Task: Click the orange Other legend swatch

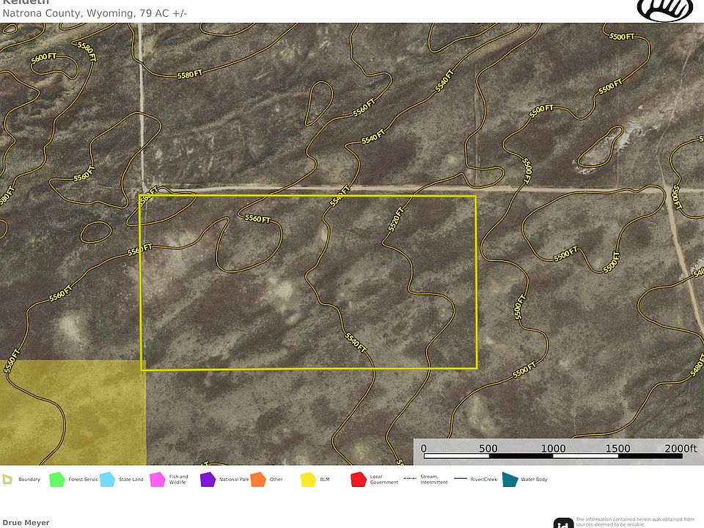Action: click(x=258, y=480)
